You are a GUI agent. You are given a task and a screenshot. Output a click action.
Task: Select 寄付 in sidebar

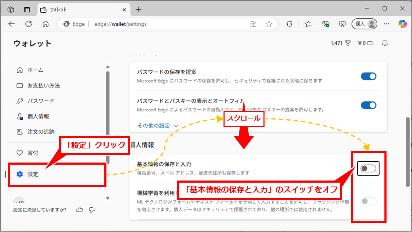click(x=27, y=153)
